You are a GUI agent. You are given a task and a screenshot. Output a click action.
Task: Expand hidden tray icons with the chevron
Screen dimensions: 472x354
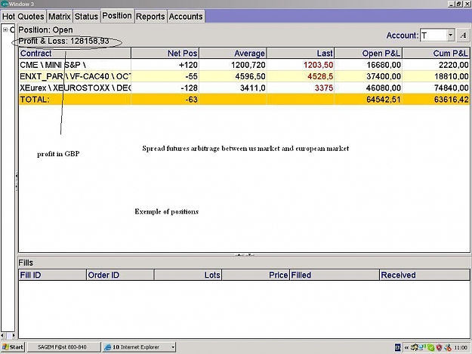click(x=406, y=348)
